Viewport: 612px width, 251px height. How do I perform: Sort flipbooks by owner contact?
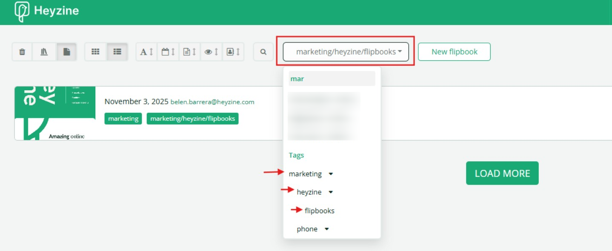(233, 52)
